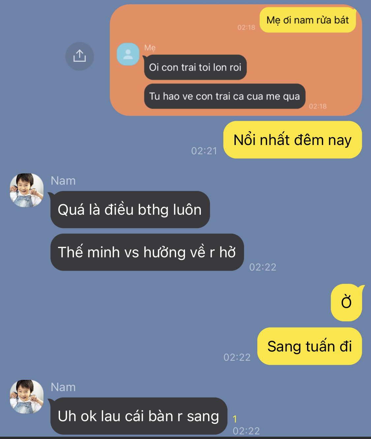Tap "Oi con trai toi lon roi" message

(x=195, y=67)
